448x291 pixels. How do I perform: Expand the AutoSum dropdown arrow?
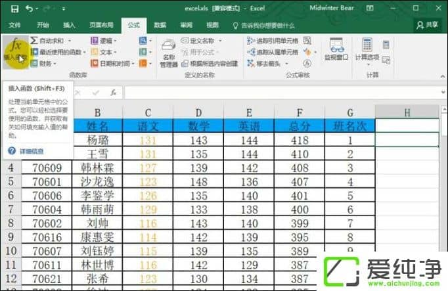[70, 41]
